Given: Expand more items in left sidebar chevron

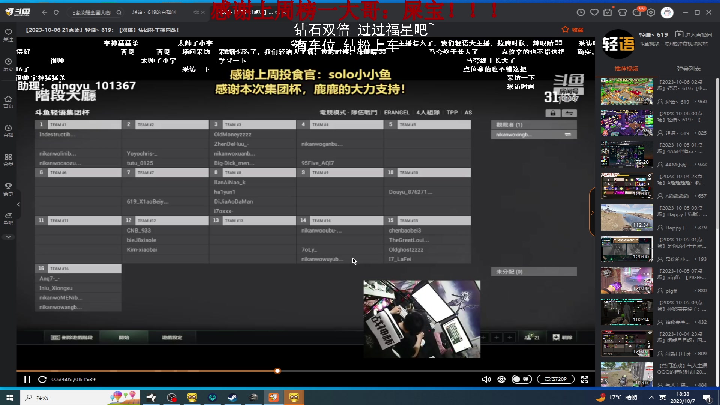Looking at the screenshot, I should 8,237.
